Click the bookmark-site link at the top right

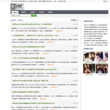point(105,1)
